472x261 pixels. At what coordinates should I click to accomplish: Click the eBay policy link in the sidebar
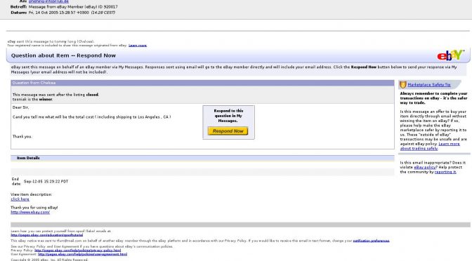(425, 167)
